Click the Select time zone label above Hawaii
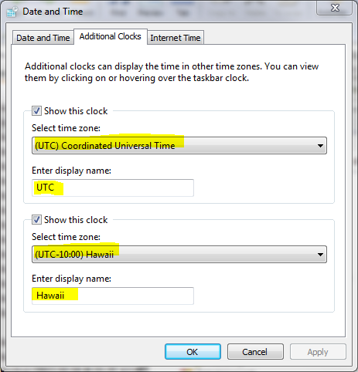 (x=66, y=237)
